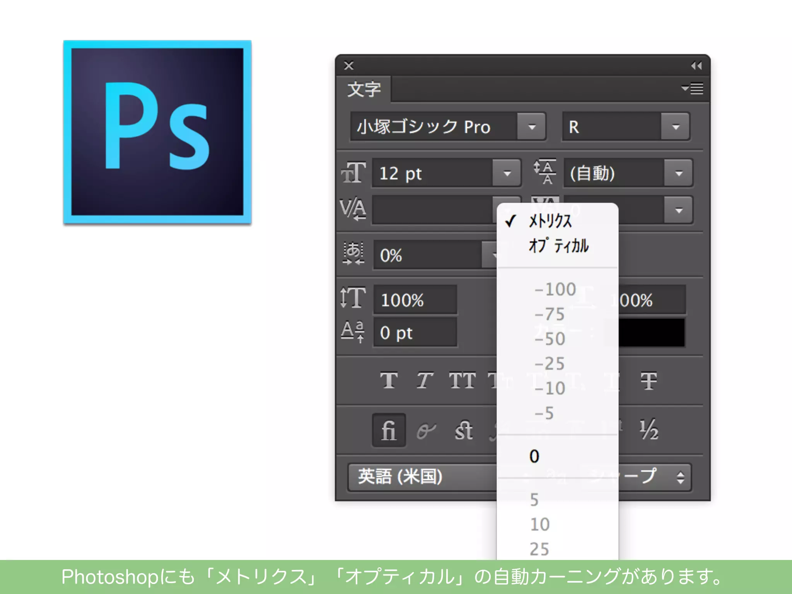Click the baseline shift icon
This screenshot has height=594, width=792.
tap(353, 331)
